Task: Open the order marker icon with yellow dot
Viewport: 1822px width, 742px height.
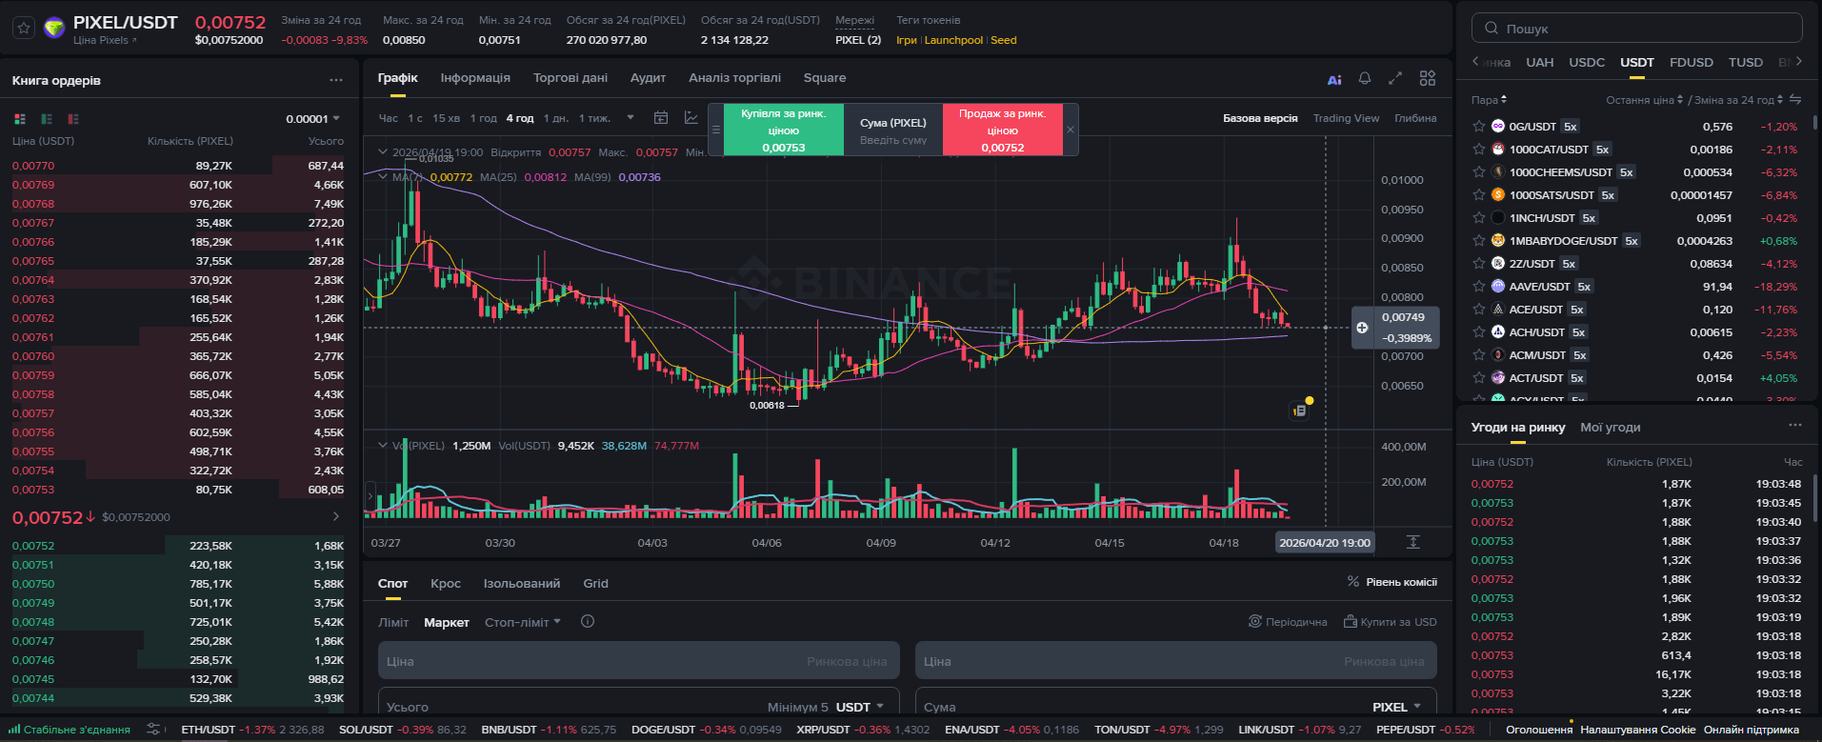Action: coord(1300,411)
